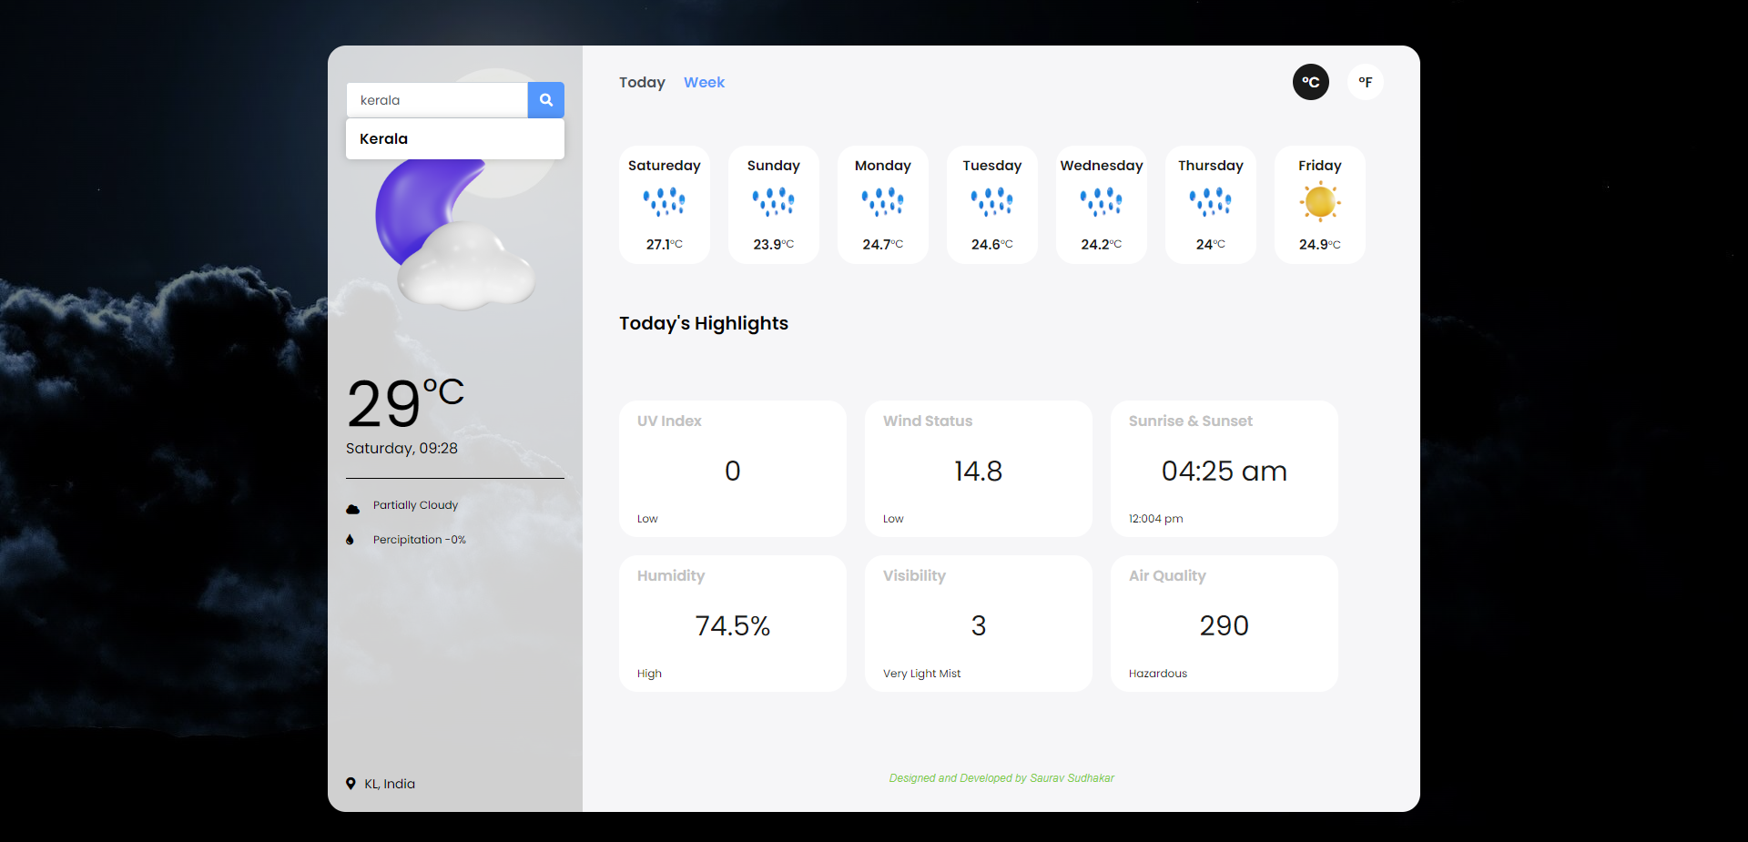Click the Hazardous air quality label
The width and height of the screenshot is (1748, 842).
point(1158,674)
